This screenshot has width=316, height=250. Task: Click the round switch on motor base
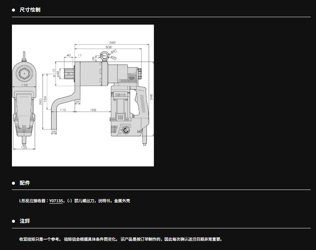[126, 130]
